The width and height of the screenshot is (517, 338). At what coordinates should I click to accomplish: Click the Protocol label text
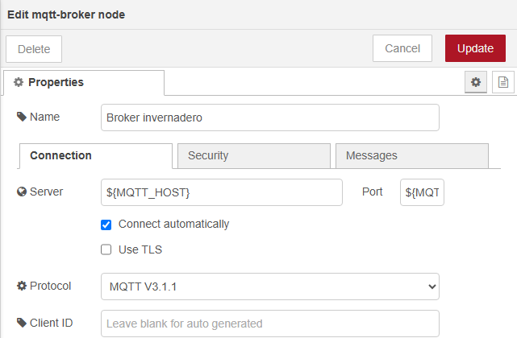click(x=50, y=286)
